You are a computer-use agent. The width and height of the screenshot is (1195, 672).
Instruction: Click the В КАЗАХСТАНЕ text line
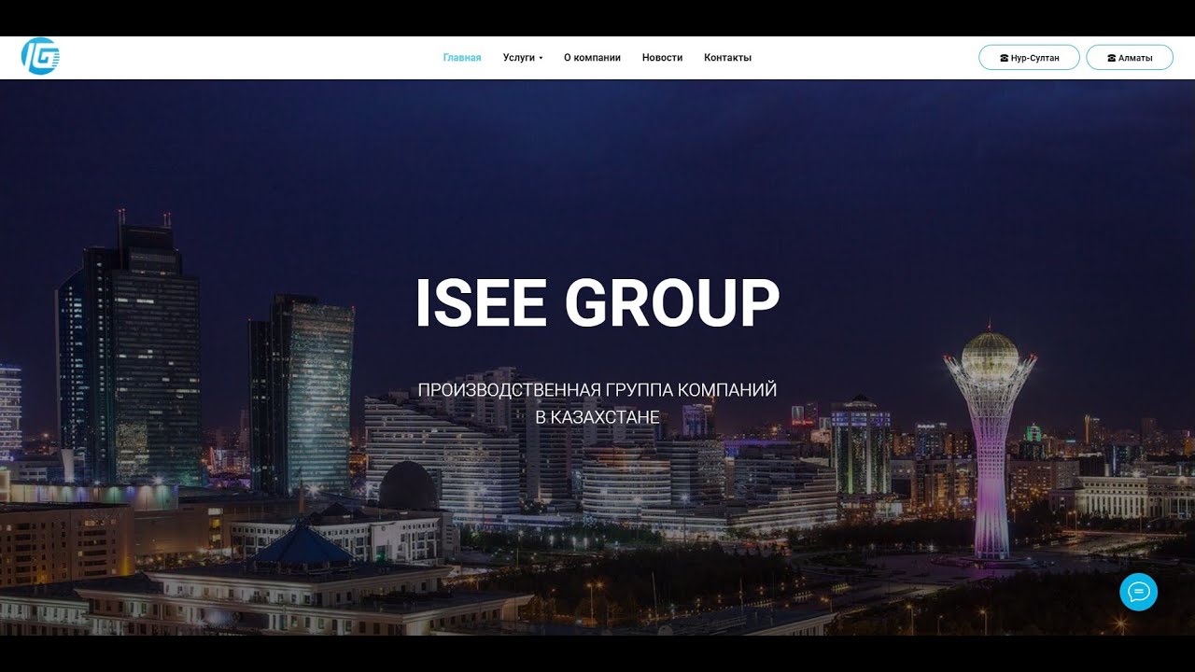click(x=597, y=417)
